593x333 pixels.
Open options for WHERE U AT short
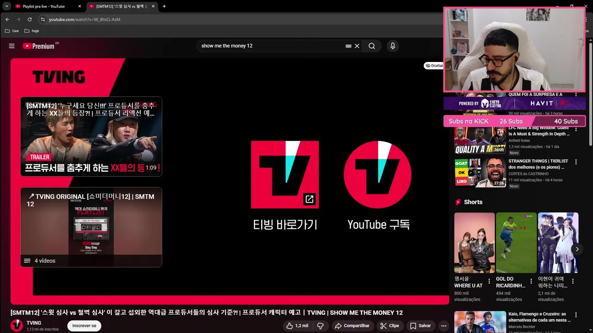(x=489, y=281)
